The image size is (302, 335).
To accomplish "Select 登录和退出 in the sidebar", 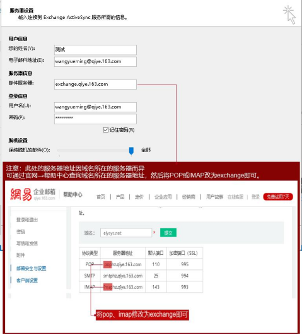I will click(x=27, y=220).
